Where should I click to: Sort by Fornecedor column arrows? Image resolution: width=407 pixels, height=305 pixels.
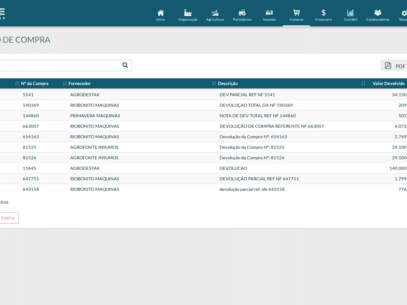(x=64, y=83)
